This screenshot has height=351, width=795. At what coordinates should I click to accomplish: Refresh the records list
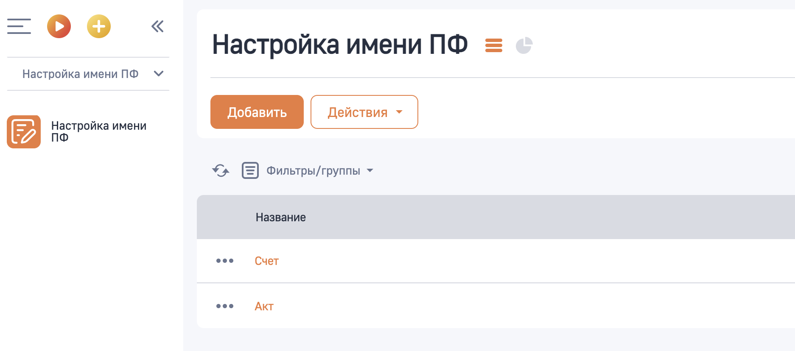(220, 170)
